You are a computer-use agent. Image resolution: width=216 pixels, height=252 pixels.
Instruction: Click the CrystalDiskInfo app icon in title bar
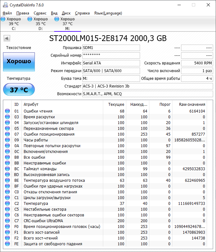point(5,5)
